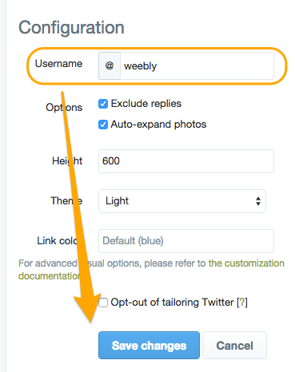Open the [?] help link for tailoring
This screenshot has height=372, width=295.
[x=242, y=303]
